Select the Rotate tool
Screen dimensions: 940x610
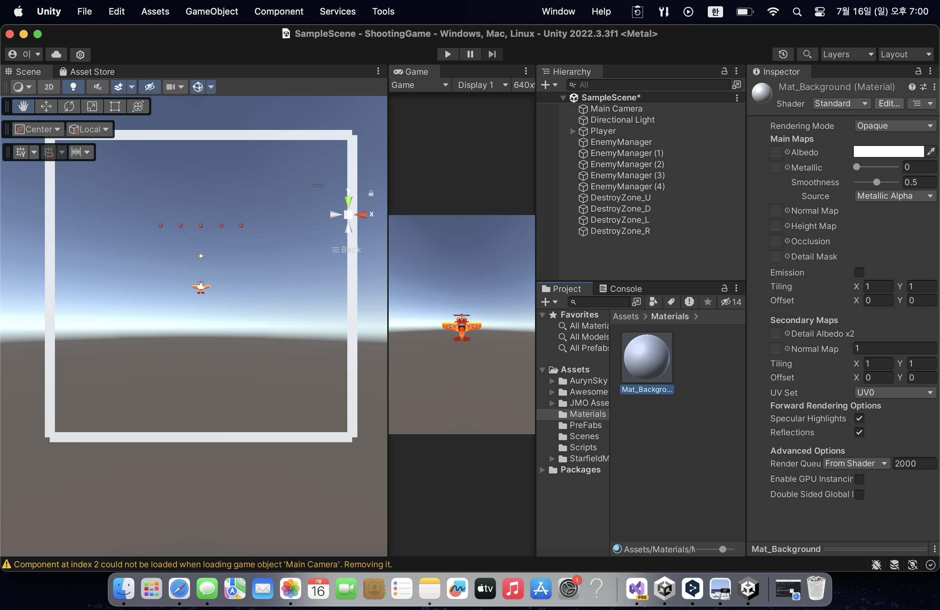point(69,107)
